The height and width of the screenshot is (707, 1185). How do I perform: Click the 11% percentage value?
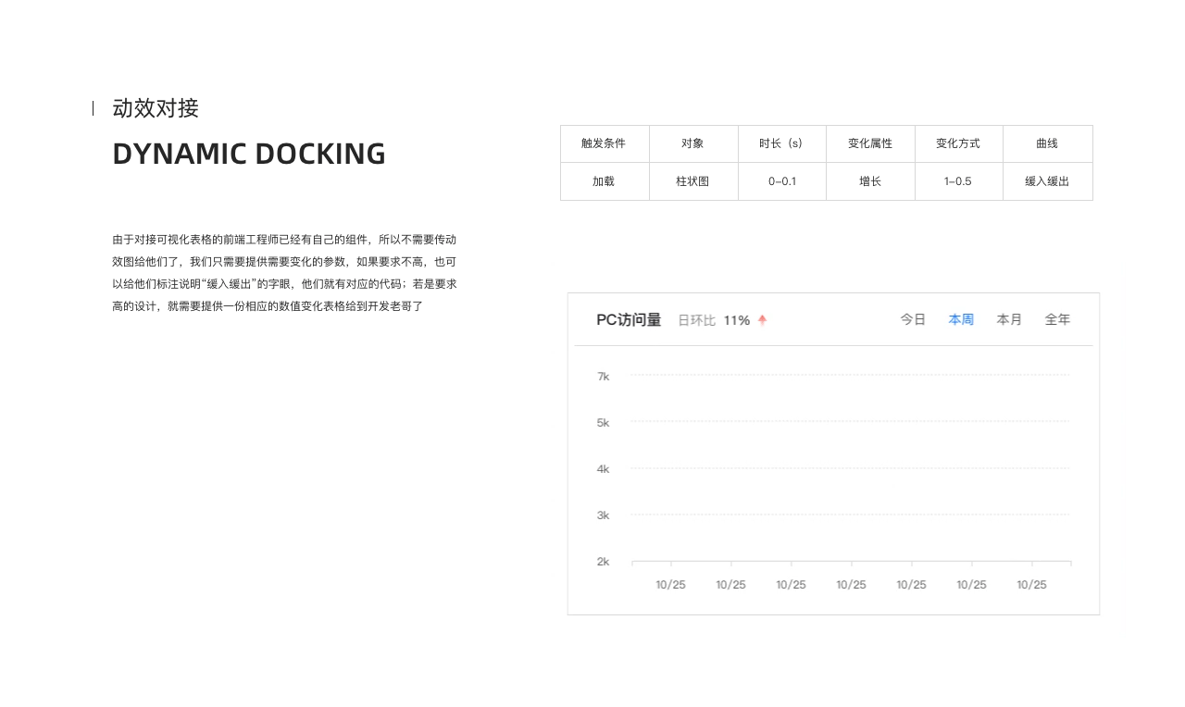pos(737,320)
